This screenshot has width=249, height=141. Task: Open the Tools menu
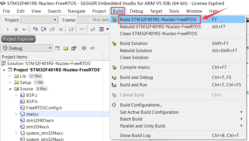pos(174,11)
